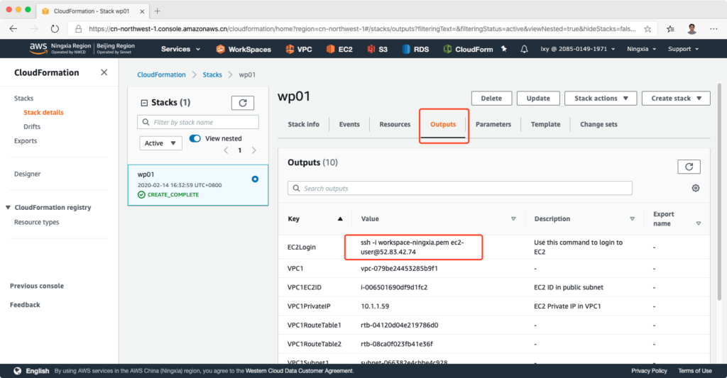The image size is (727, 378).
Task: Click the Delete stack button
Action: [x=491, y=99]
